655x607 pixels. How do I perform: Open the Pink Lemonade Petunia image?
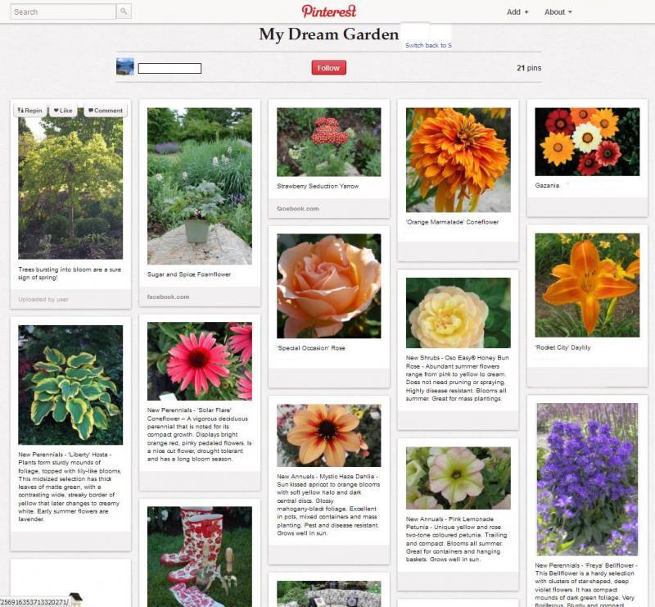[x=458, y=478]
